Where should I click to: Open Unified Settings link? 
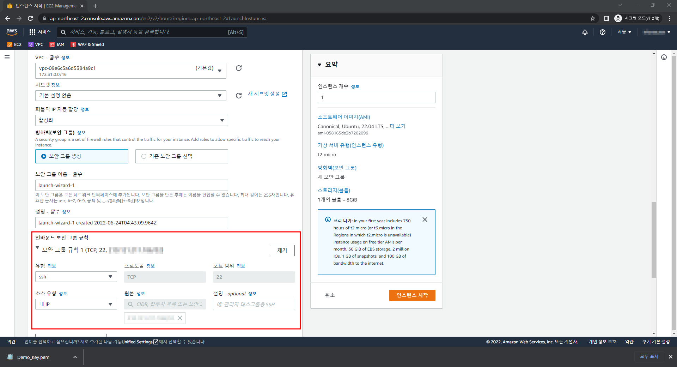pos(140,342)
